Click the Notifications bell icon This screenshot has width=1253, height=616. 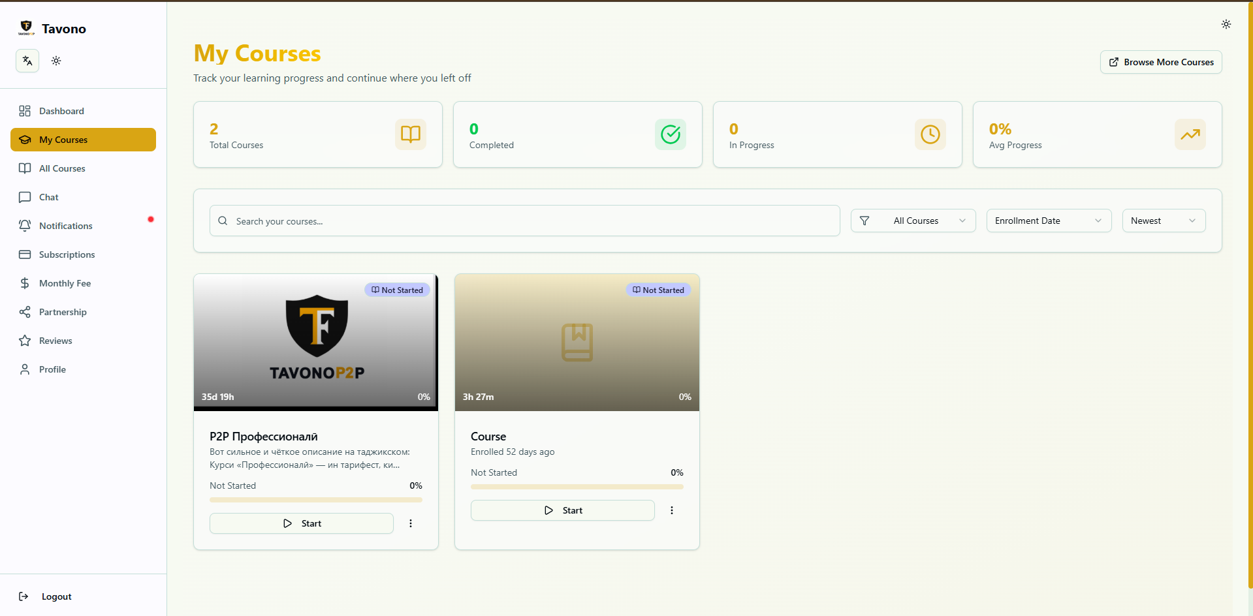(25, 226)
